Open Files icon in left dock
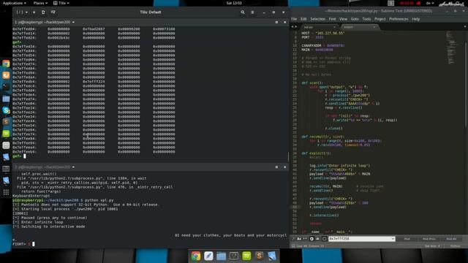The height and width of the screenshot is (263, 468). 6,99
